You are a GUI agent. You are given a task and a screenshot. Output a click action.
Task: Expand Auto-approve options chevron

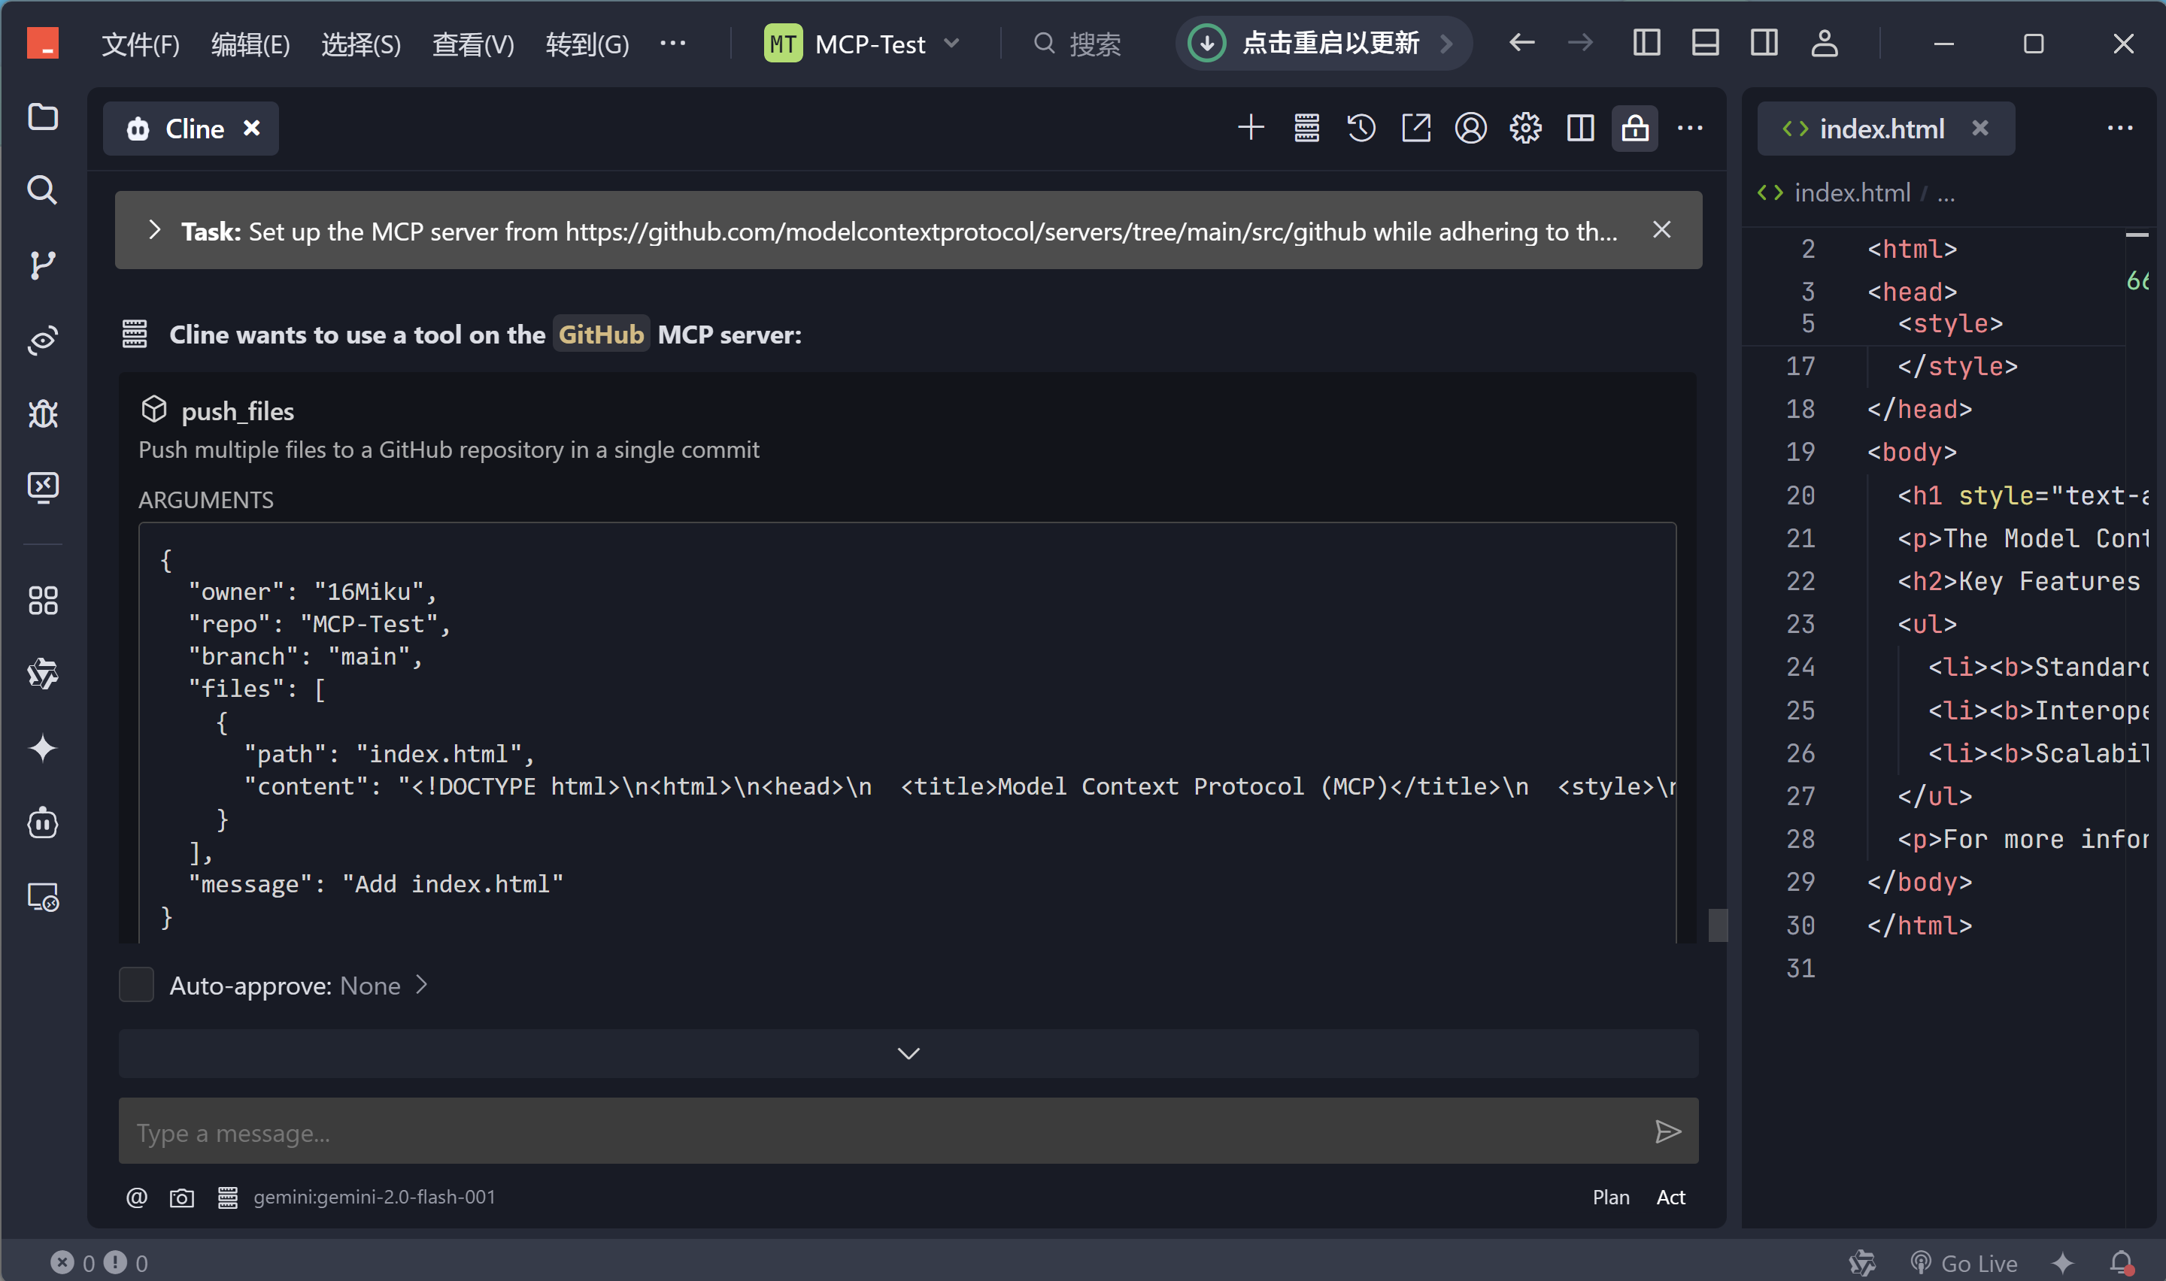pos(421,985)
